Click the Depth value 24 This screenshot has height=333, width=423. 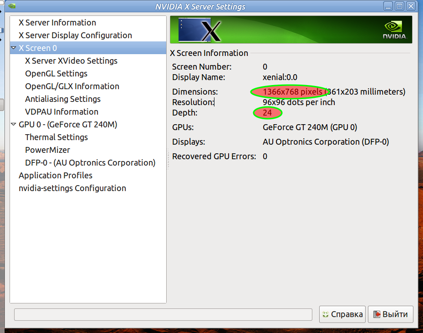click(x=267, y=113)
